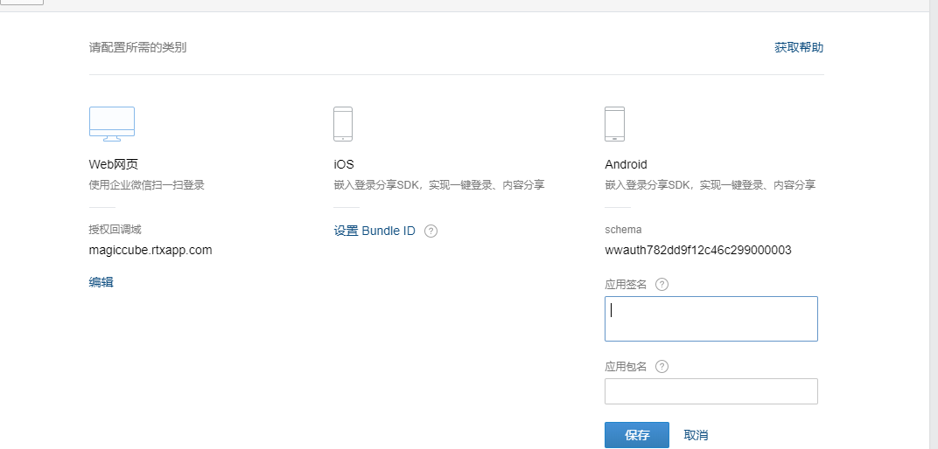Click the 请配置所需的类别 heading
938x449 pixels.
[137, 48]
